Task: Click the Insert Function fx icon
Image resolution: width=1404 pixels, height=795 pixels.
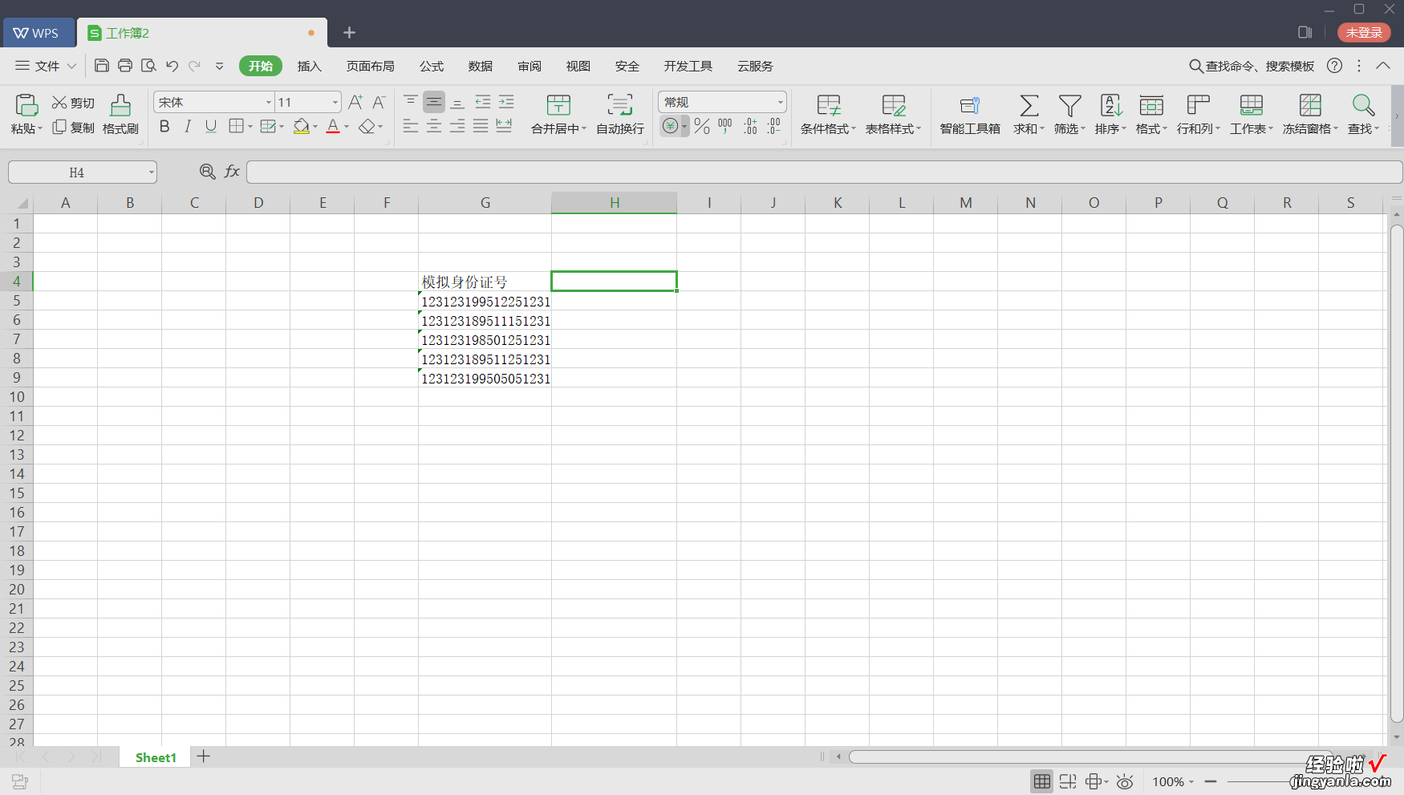Action: [x=232, y=171]
